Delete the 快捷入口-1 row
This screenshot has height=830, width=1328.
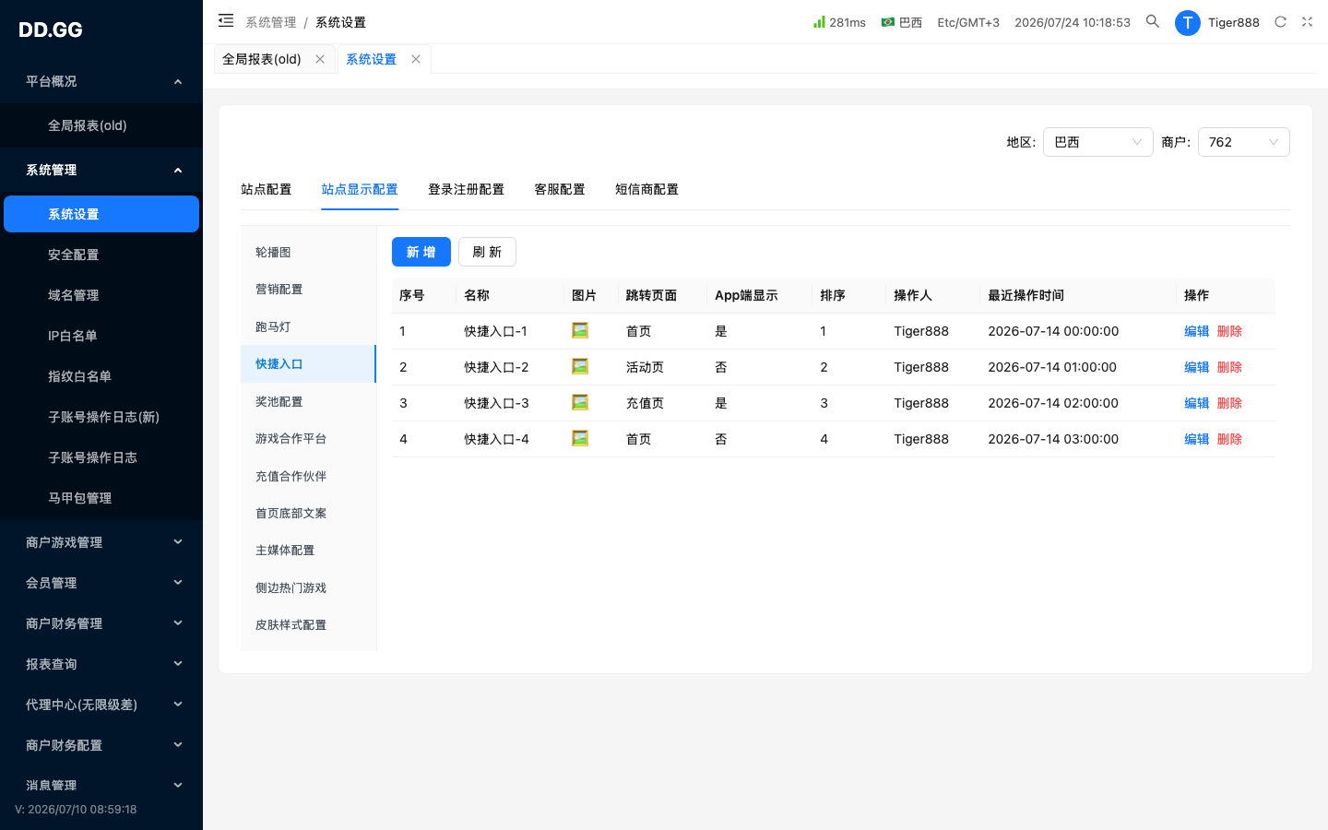click(1229, 331)
